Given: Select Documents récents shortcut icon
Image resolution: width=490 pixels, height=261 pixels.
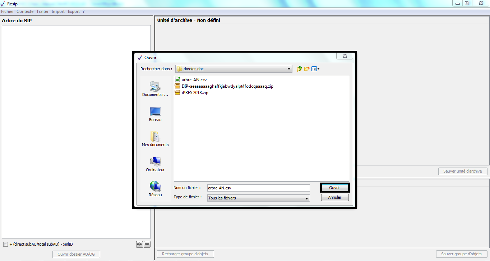Looking at the screenshot, I should [x=155, y=87].
